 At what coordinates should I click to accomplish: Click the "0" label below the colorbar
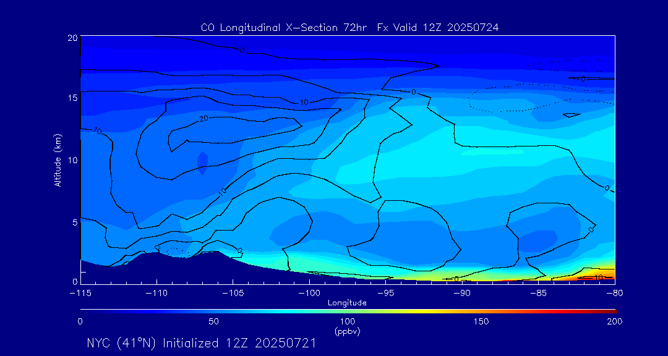point(80,321)
